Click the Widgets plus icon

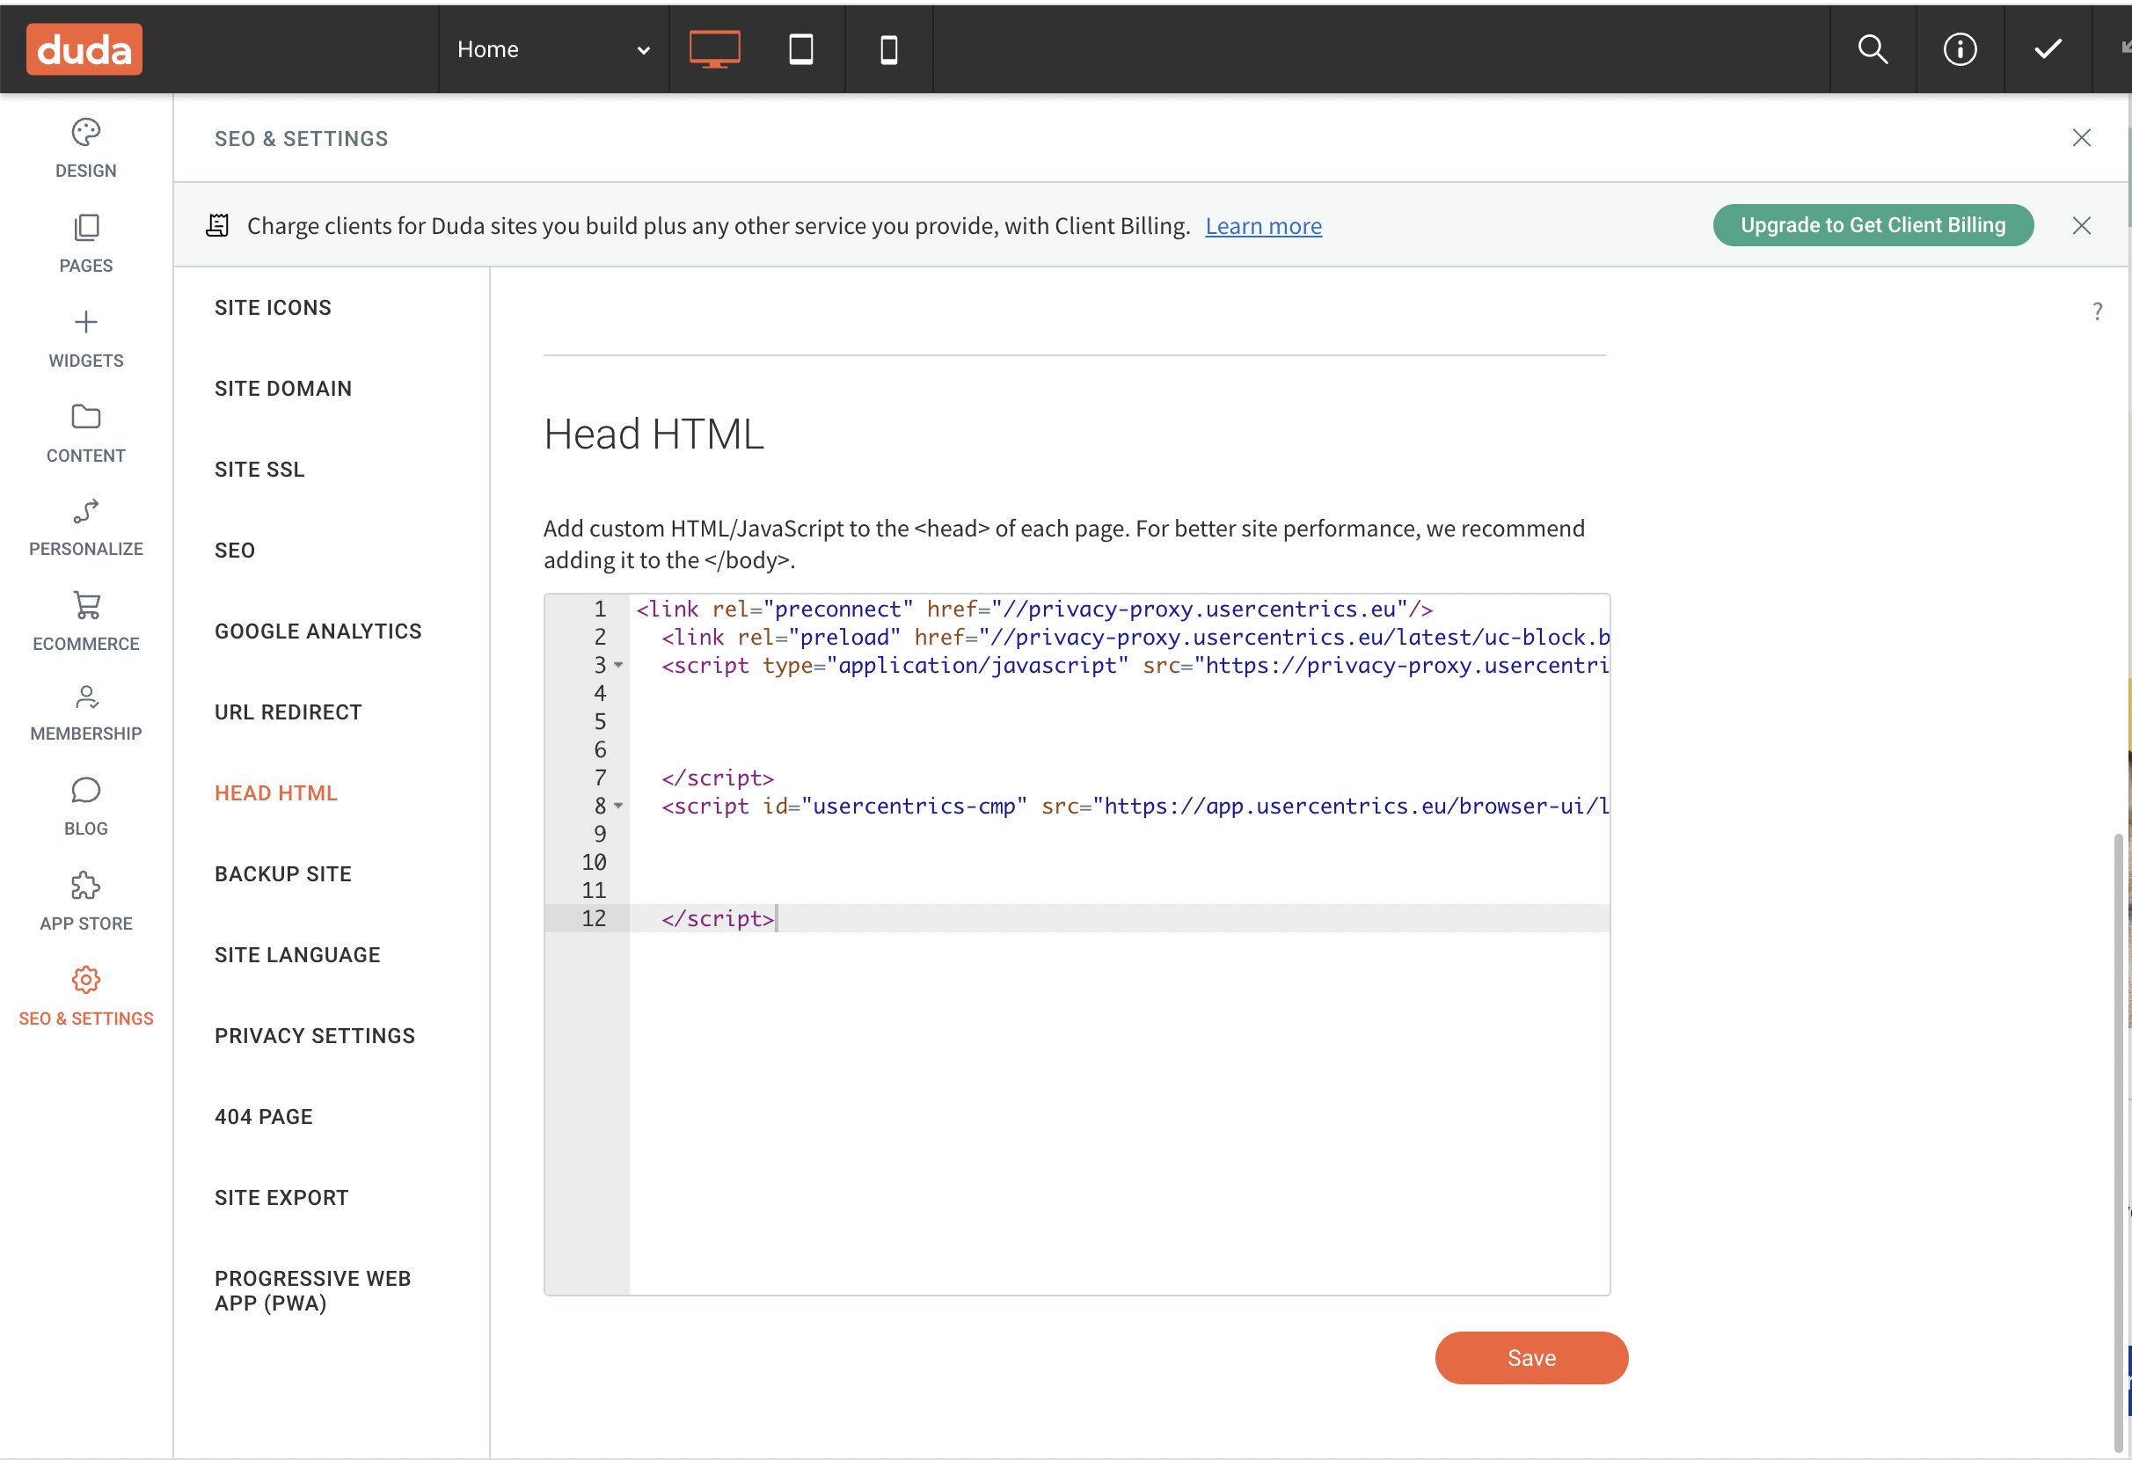[x=85, y=322]
